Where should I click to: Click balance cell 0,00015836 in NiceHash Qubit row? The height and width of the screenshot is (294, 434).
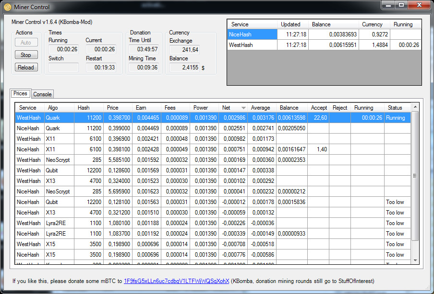pyautogui.click(x=292, y=202)
